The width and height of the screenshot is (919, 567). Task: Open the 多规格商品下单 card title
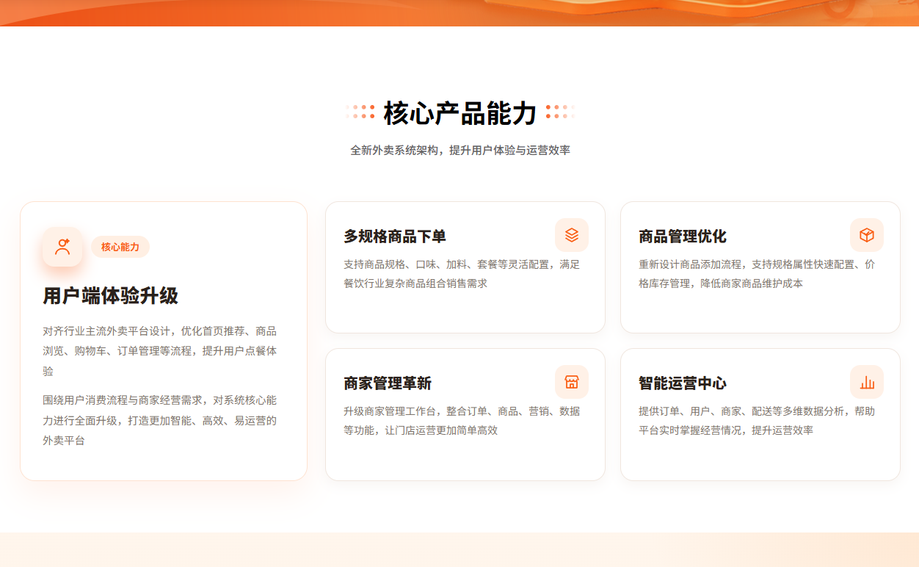[x=395, y=236]
